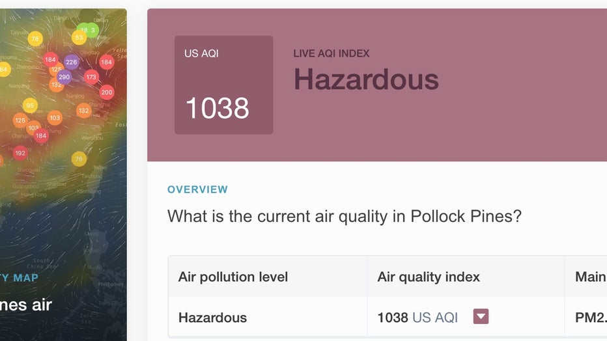
Task: Select the red 173 AQI map marker
Action: (x=91, y=77)
